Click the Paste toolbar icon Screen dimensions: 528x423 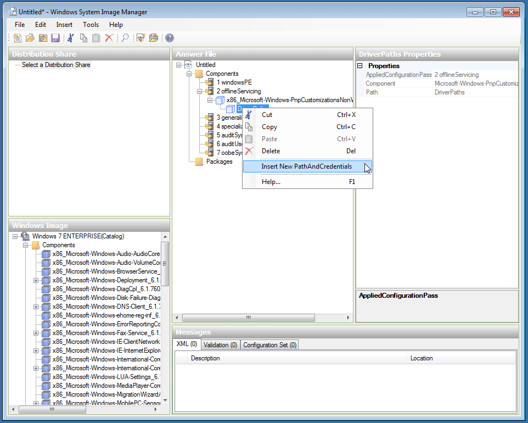pos(96,37)
